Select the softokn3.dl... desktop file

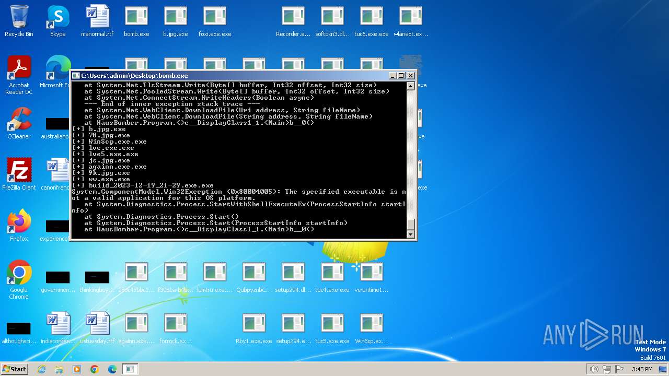(x=332, y=21)
